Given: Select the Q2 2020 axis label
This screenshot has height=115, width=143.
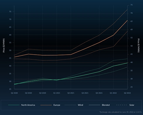Looking at the screenshot, I should point(14,93).
